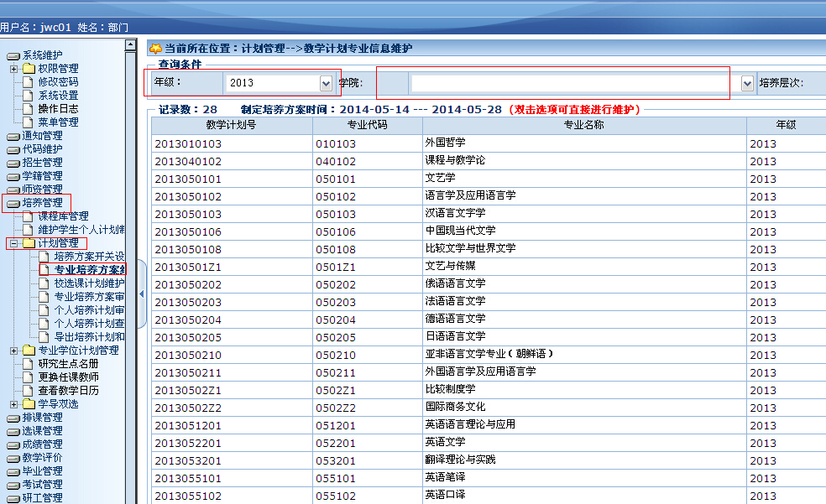
Task: Click the 成绩管理 drive icon
Action: coord(13,444)
